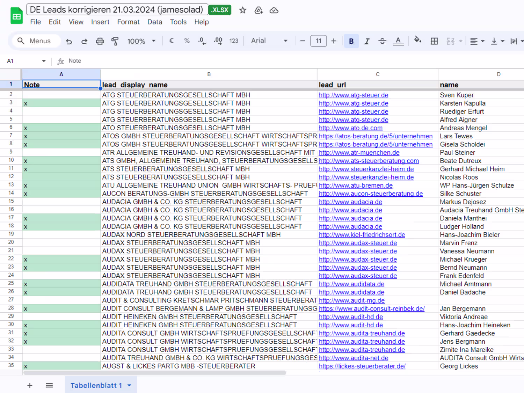Open the Insert menu
The width and height of the screenshot is (524, 393).
[x=100, y=22]
